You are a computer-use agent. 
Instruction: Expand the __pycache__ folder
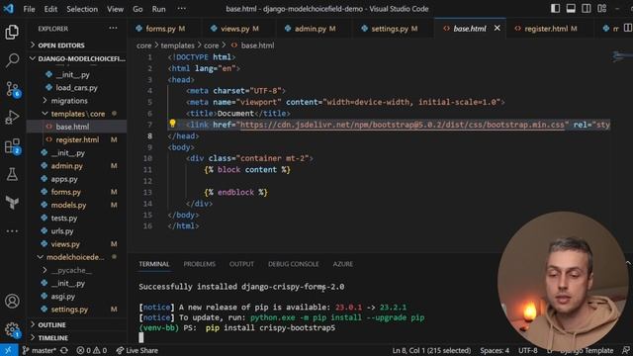pyautogui.click(x=77, y=270)
